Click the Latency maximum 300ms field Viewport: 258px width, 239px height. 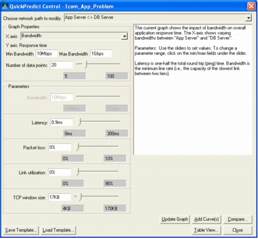116,134
